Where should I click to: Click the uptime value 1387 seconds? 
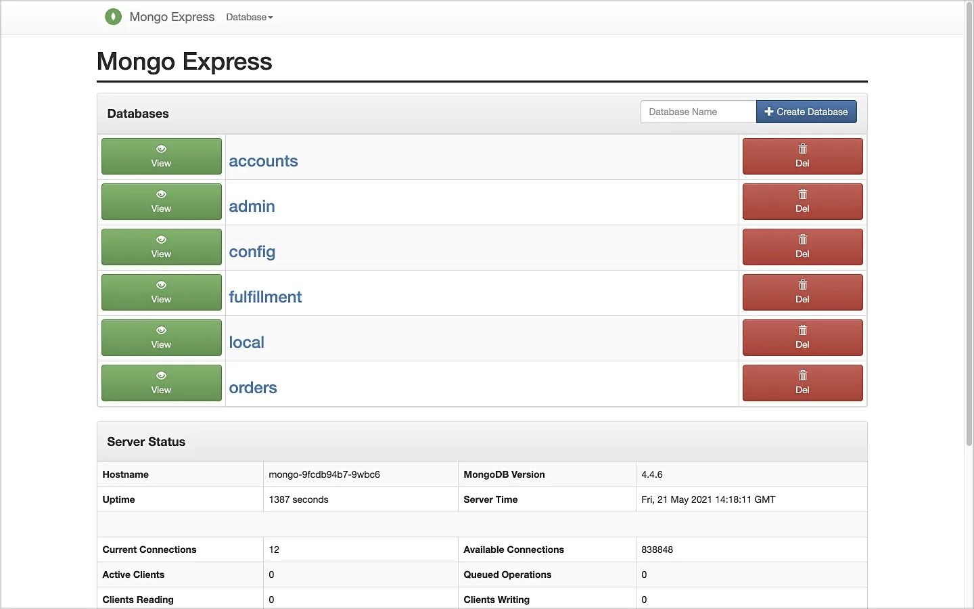coord(298,499)
